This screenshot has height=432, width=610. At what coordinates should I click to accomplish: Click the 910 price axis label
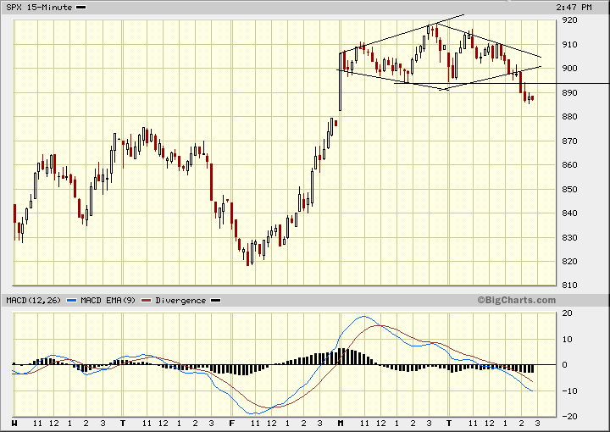569,45
